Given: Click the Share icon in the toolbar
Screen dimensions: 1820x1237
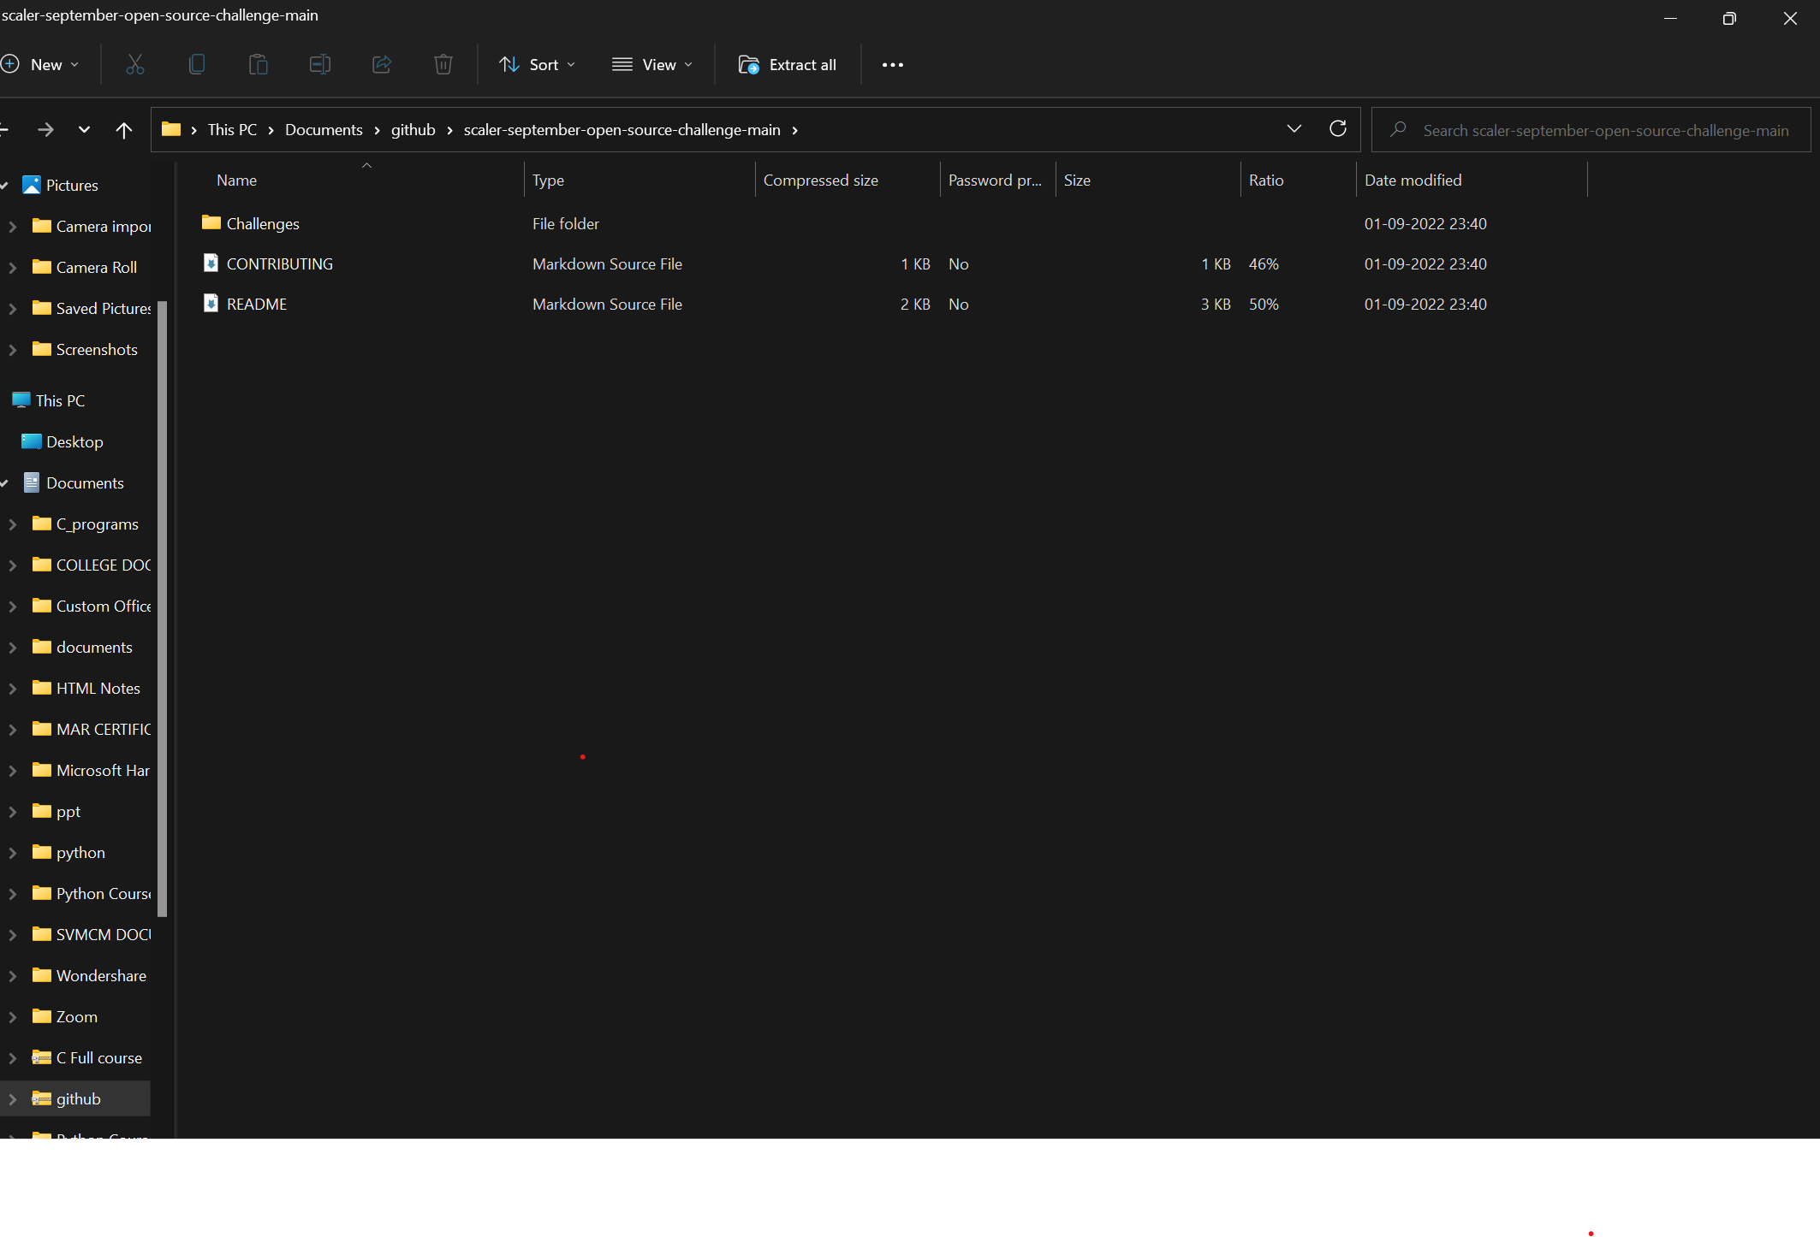Looking at the screenshot, I should [x=381, y=64].
